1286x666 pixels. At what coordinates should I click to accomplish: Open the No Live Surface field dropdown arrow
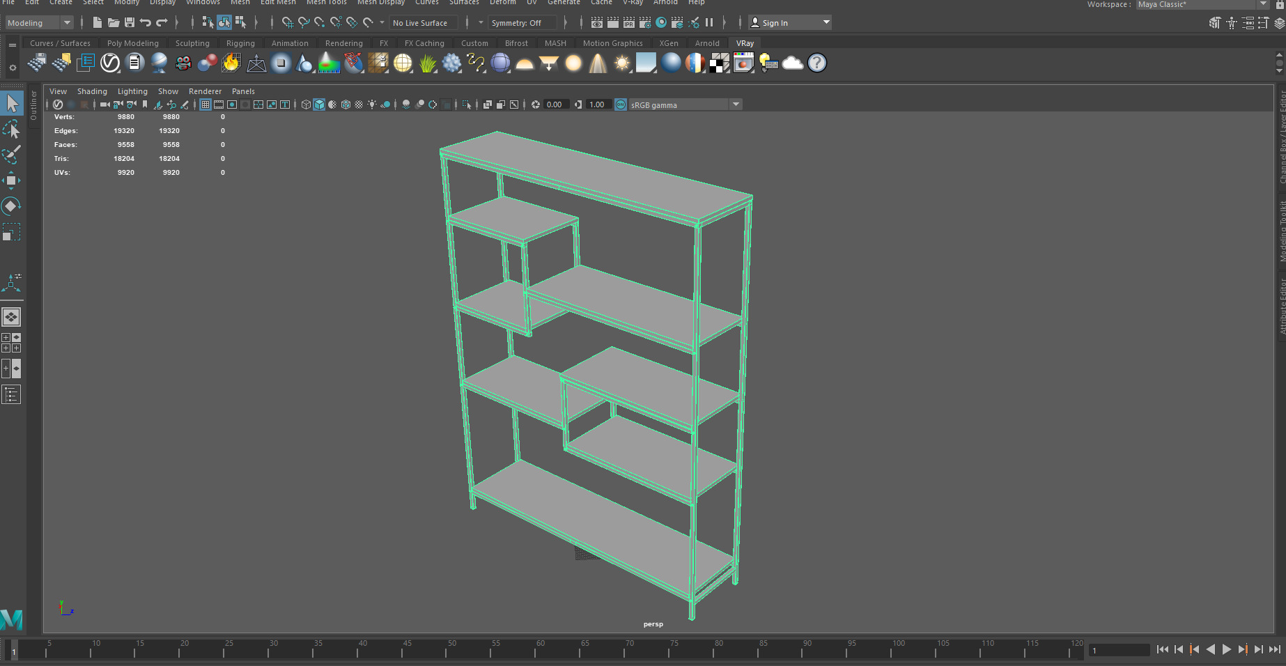382,22
